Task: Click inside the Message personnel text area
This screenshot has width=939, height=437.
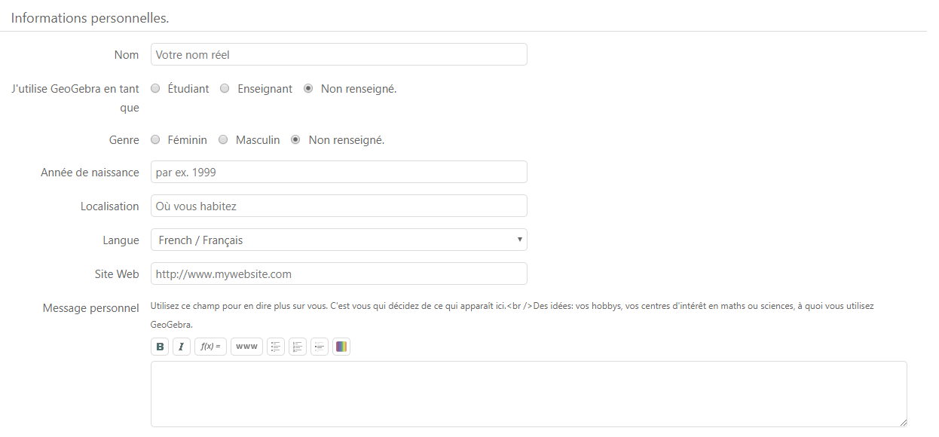Action: [529, 394]
